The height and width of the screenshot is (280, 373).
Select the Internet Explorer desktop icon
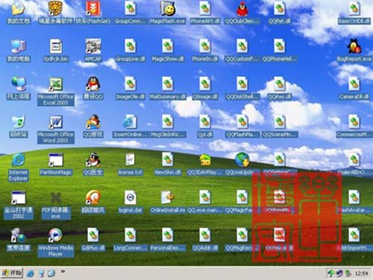coord(18,160)
